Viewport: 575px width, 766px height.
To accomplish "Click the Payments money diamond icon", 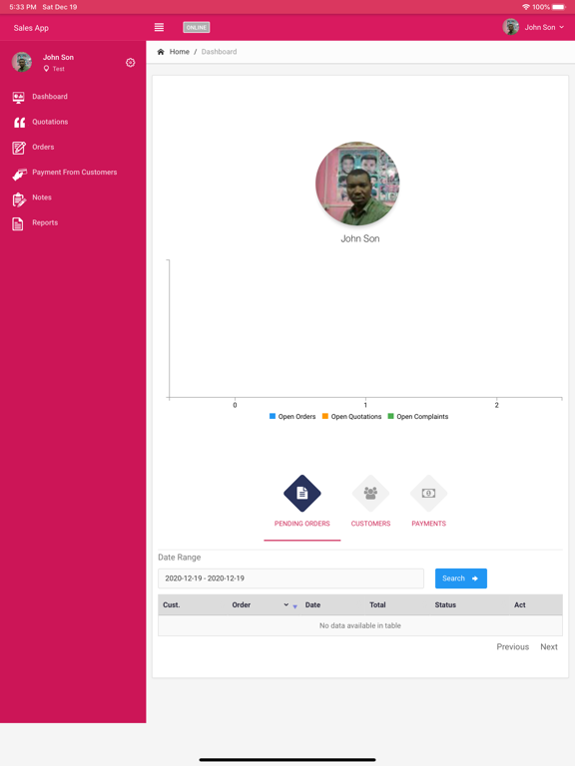I will pyautogui.click(x=429, y=494).
